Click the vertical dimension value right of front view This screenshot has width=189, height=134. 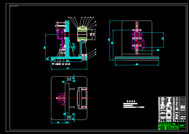tap(162, 39)
